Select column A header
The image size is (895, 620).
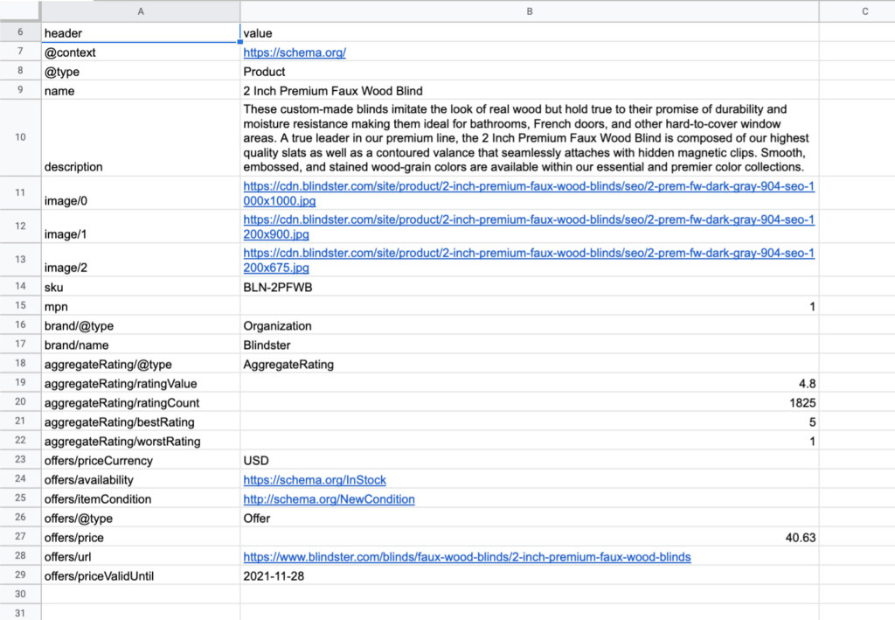141,11
